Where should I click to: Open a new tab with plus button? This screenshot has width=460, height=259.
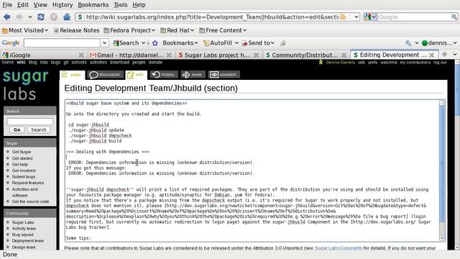(x=444, y=55)
